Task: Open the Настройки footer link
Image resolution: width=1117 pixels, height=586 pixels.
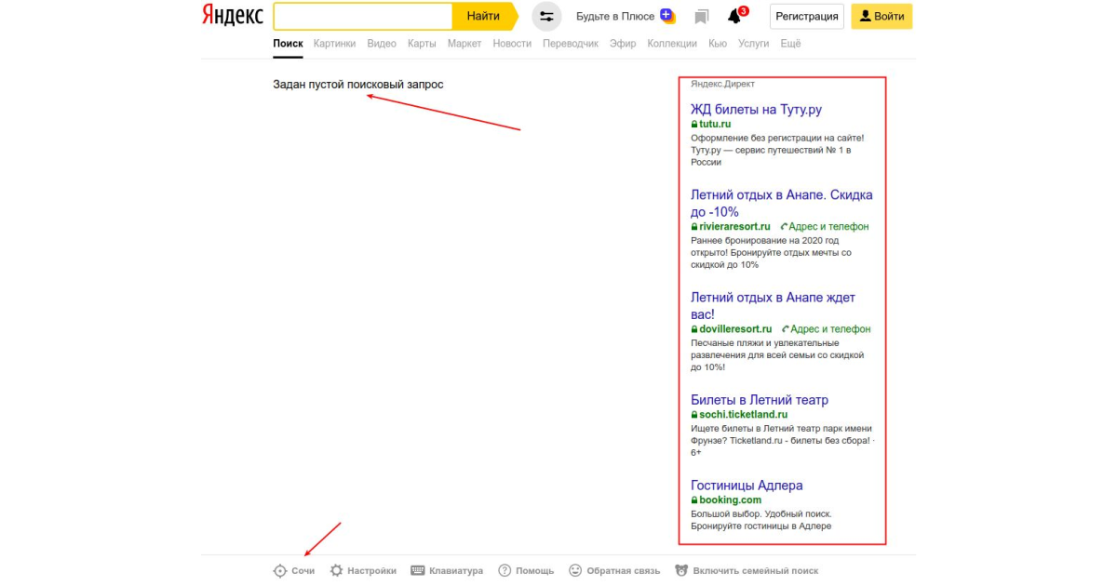Action: tap(371, 571)
